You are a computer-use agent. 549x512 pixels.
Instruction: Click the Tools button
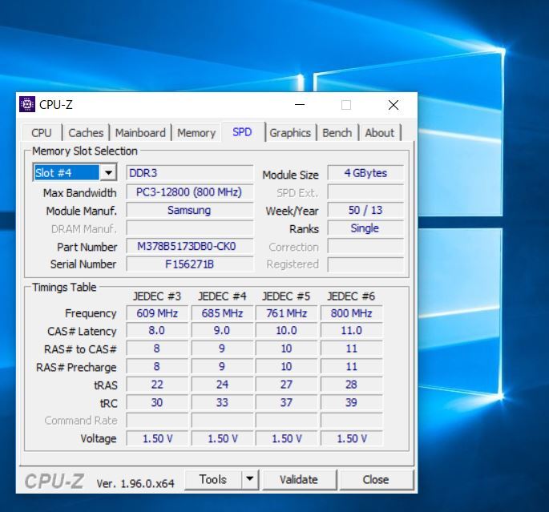[x=213, y=479]
